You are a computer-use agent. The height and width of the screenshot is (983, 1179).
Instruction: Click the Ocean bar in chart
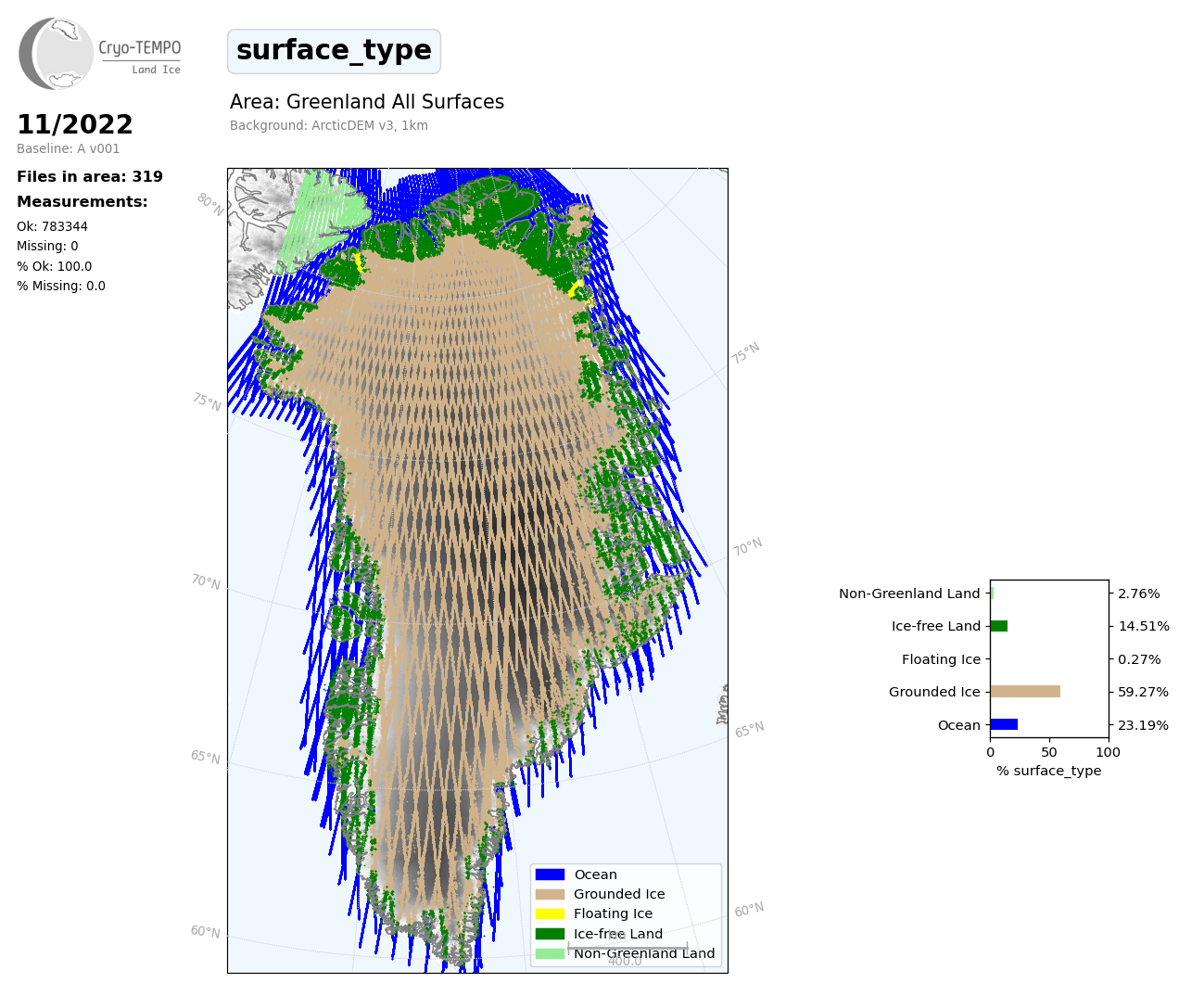click(x=1004, y=724)
